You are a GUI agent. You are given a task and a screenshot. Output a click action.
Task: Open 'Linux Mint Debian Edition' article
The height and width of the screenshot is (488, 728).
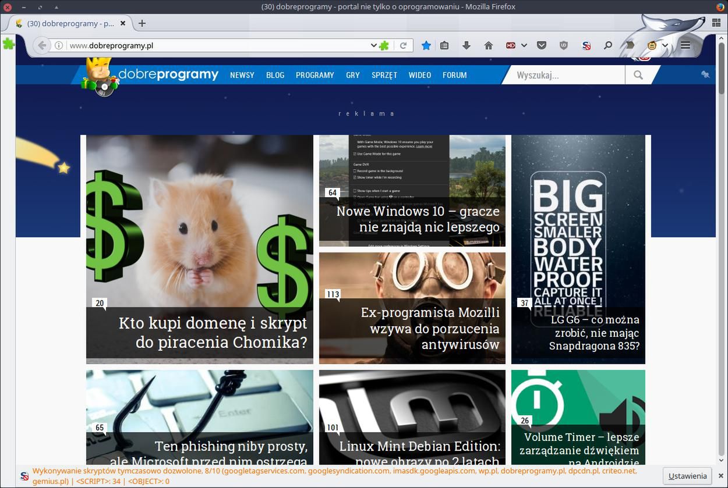420,454
